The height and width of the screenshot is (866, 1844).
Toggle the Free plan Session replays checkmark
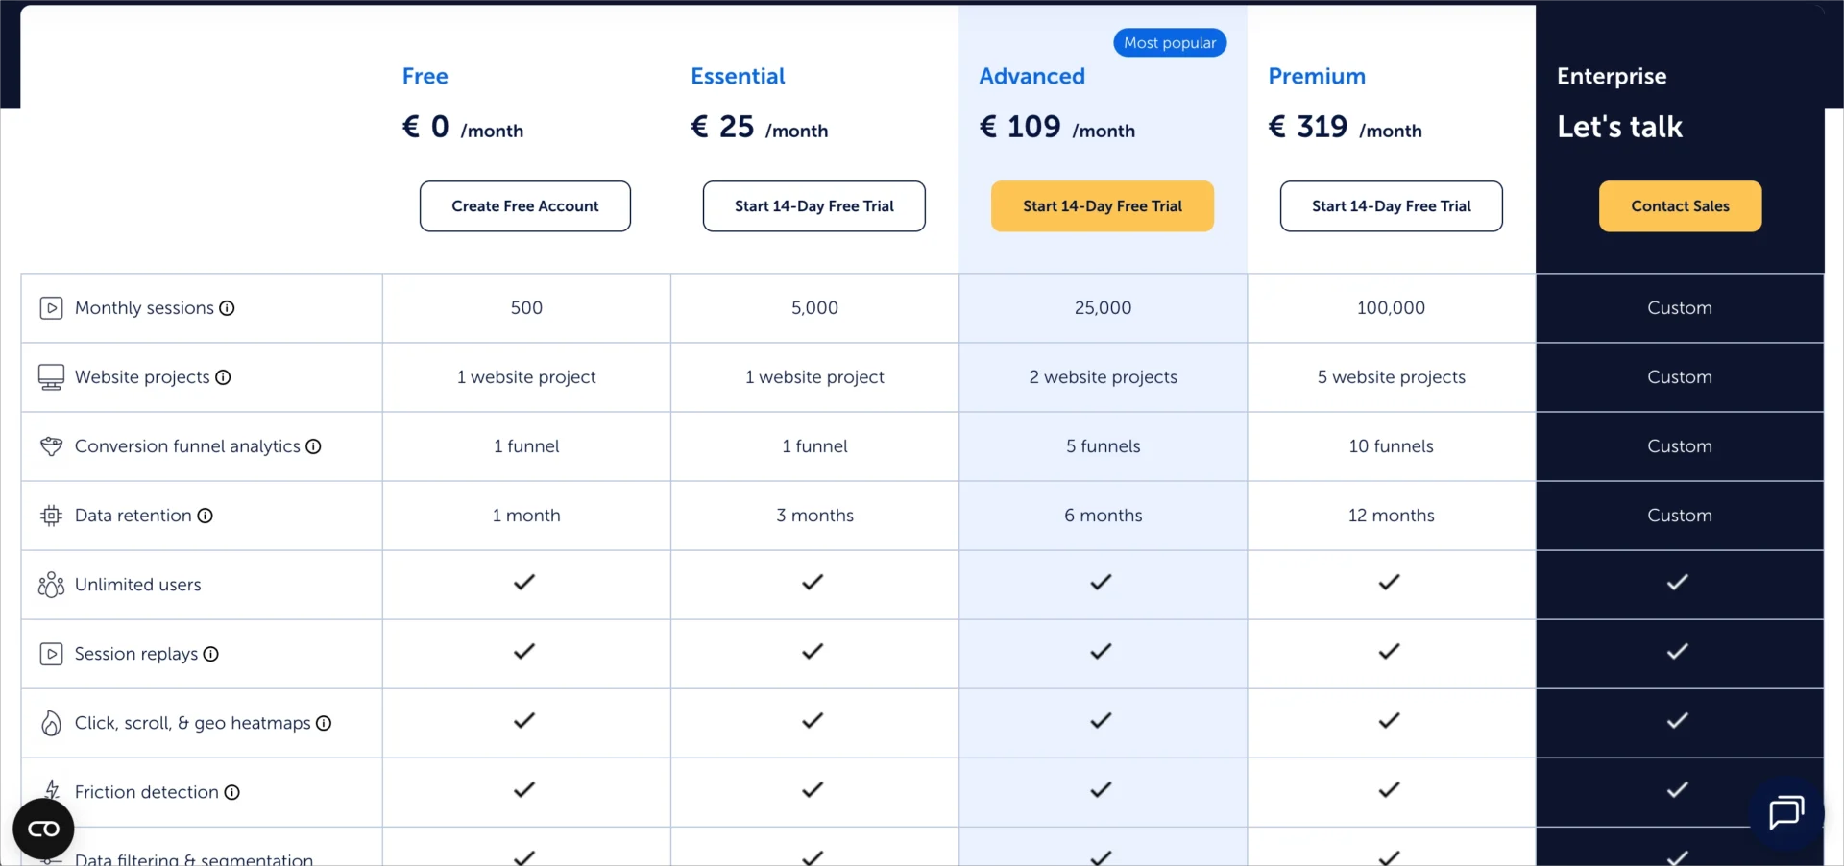524,652
